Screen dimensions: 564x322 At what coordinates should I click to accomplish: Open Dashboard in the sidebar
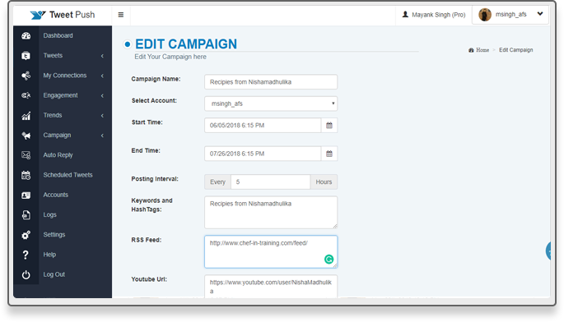pyautogui.click(x=58, y=35)
